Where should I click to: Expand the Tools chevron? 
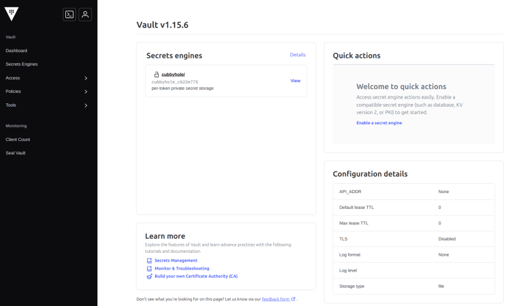pyautogui.click(x=86, y=105)
